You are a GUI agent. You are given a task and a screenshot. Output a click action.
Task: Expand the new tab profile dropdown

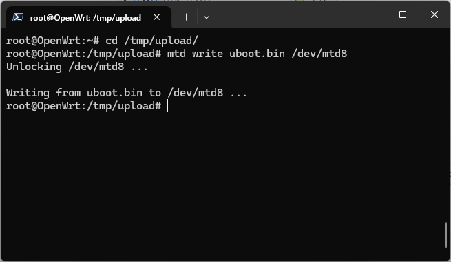[207, 17]
